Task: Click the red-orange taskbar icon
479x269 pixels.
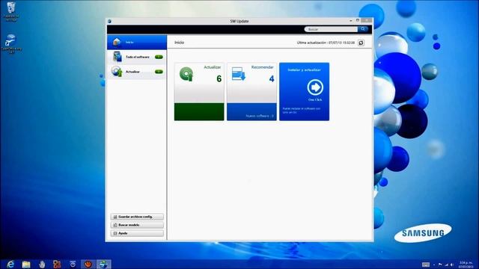Action: pos(88,264)
